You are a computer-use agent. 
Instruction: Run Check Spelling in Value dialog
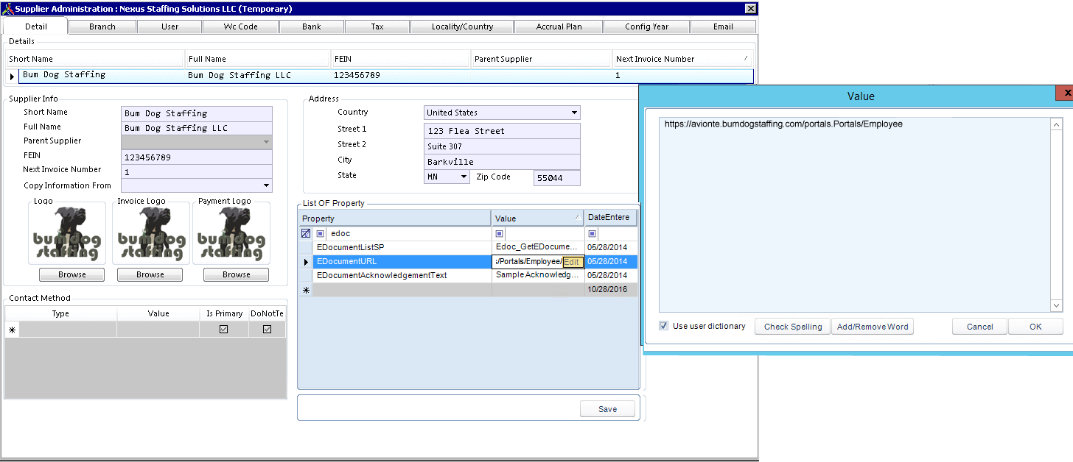point(793,327)
